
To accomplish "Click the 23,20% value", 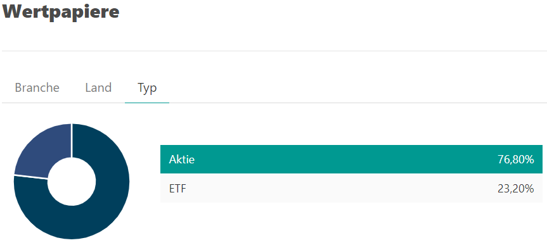I will click(515, 189).
